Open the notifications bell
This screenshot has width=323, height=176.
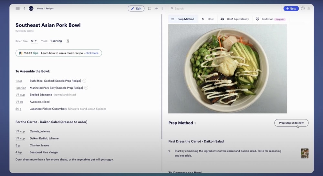[309, 8]
